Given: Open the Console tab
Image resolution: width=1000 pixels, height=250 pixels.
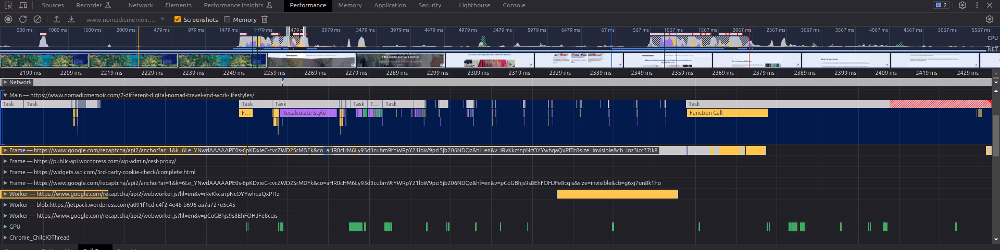Looking at the screenshot, I should tap(514, 5).
